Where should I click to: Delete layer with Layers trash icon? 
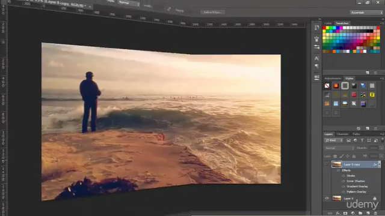tap(375, 214)
